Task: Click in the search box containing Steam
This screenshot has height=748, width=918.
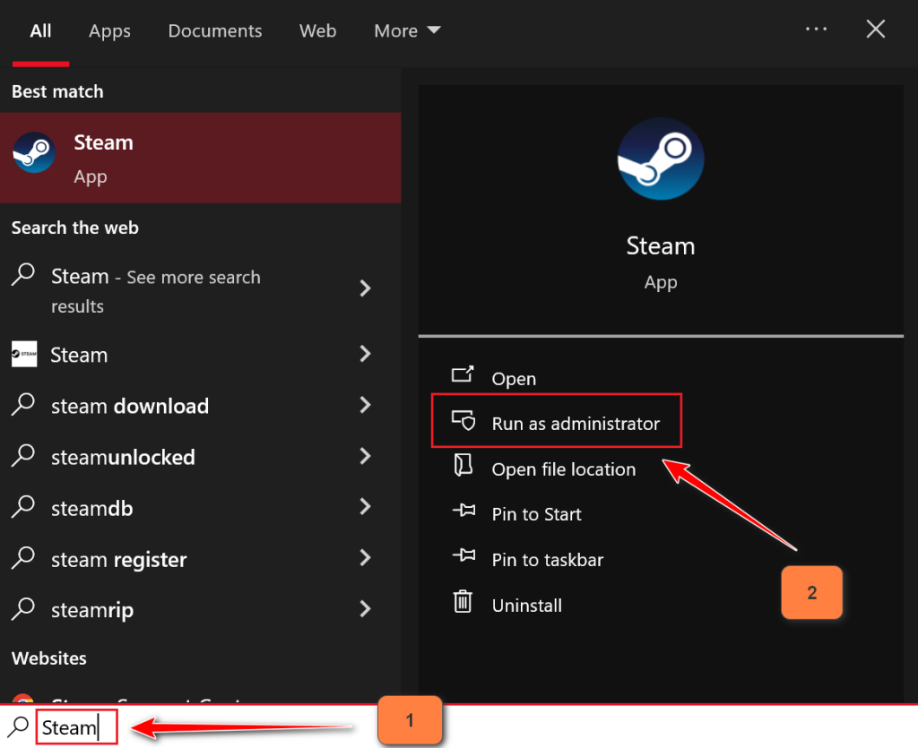Action: (x=77, y=727)
